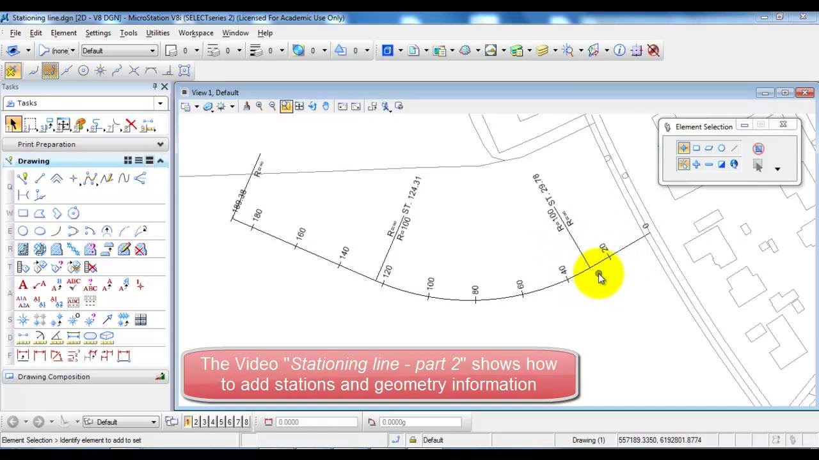Choose the Delete Element red X tool
819x460 pixels.
(x=131, y=124)
